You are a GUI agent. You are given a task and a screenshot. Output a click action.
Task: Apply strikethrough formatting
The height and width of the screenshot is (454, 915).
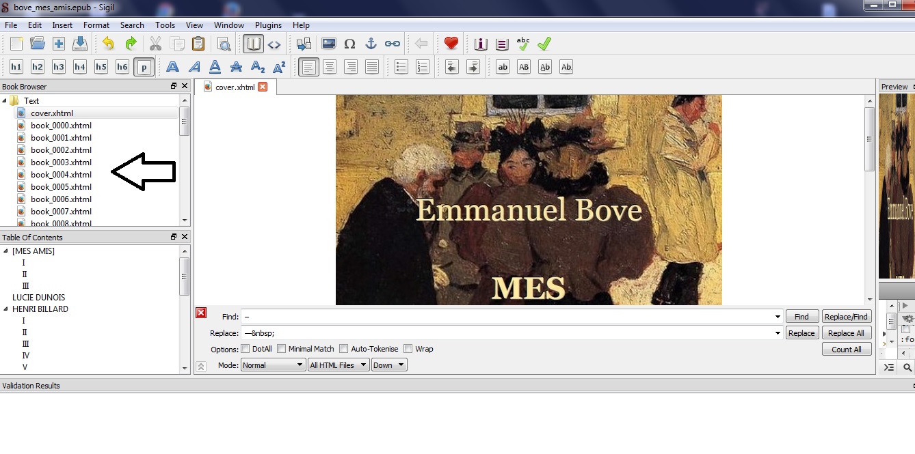click(x=237, y=67)
